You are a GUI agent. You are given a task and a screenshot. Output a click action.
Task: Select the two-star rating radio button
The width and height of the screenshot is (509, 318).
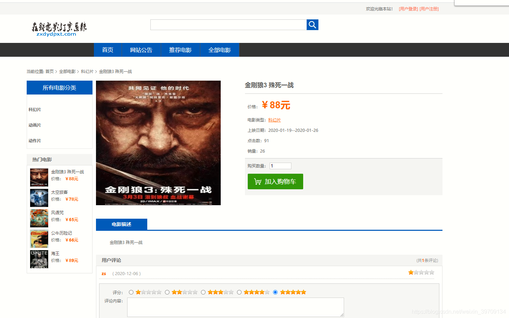[x=167, y=292]
